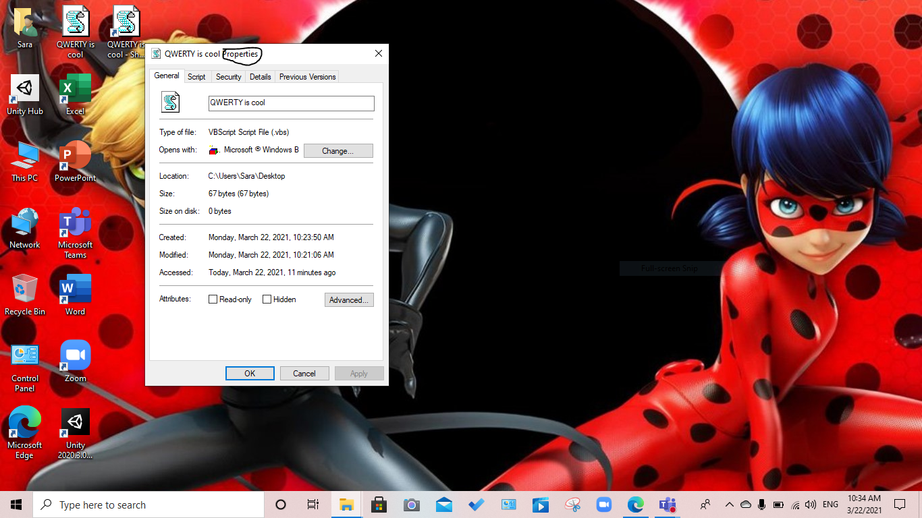Close the Properties dialog window
922x518 pixels.
tap(379, 53)
